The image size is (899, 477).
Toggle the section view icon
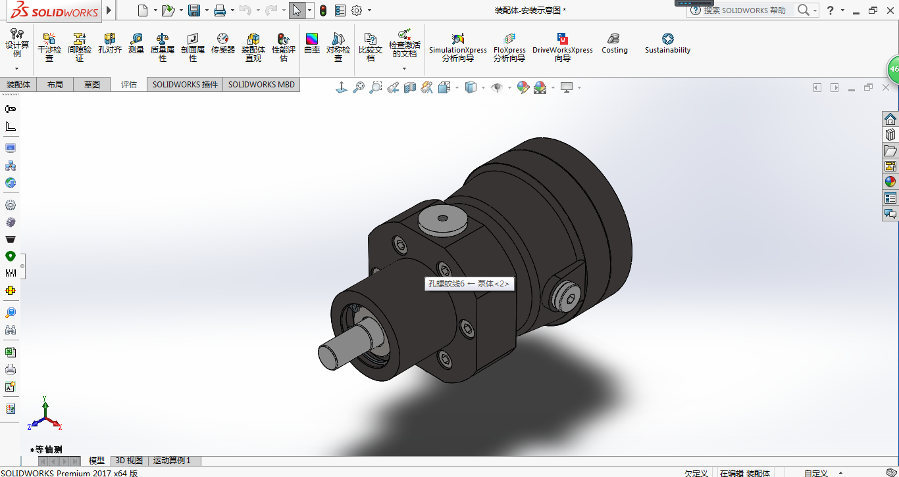pos(410,87)
